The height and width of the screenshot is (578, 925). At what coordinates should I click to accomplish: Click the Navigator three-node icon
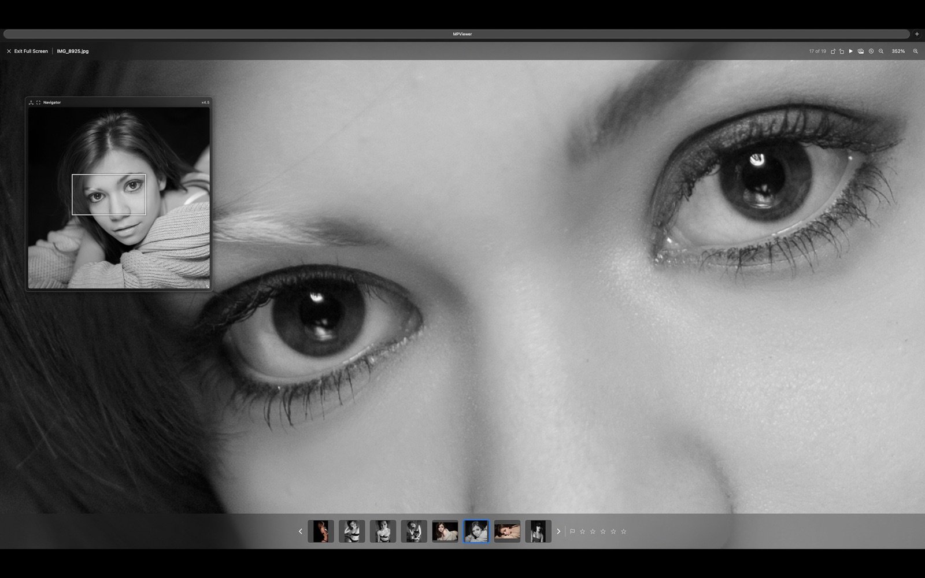[31, 102]
